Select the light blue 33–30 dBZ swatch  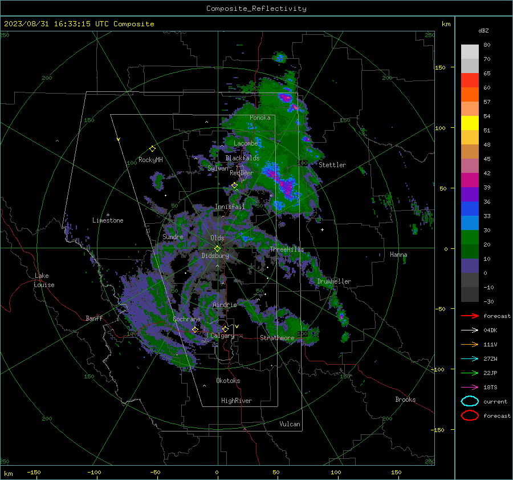[470, 223]
